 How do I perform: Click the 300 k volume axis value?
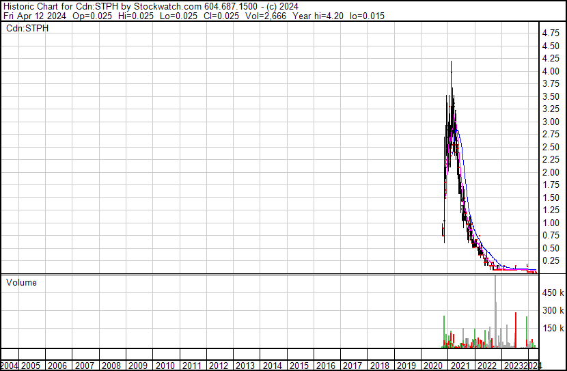[x=553, y=310]
